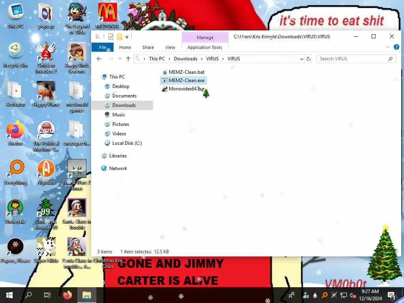The height and width of the screenshot is (303, 404).
Task: Select Libraries in navigation pane
Action: coord(118,156)
